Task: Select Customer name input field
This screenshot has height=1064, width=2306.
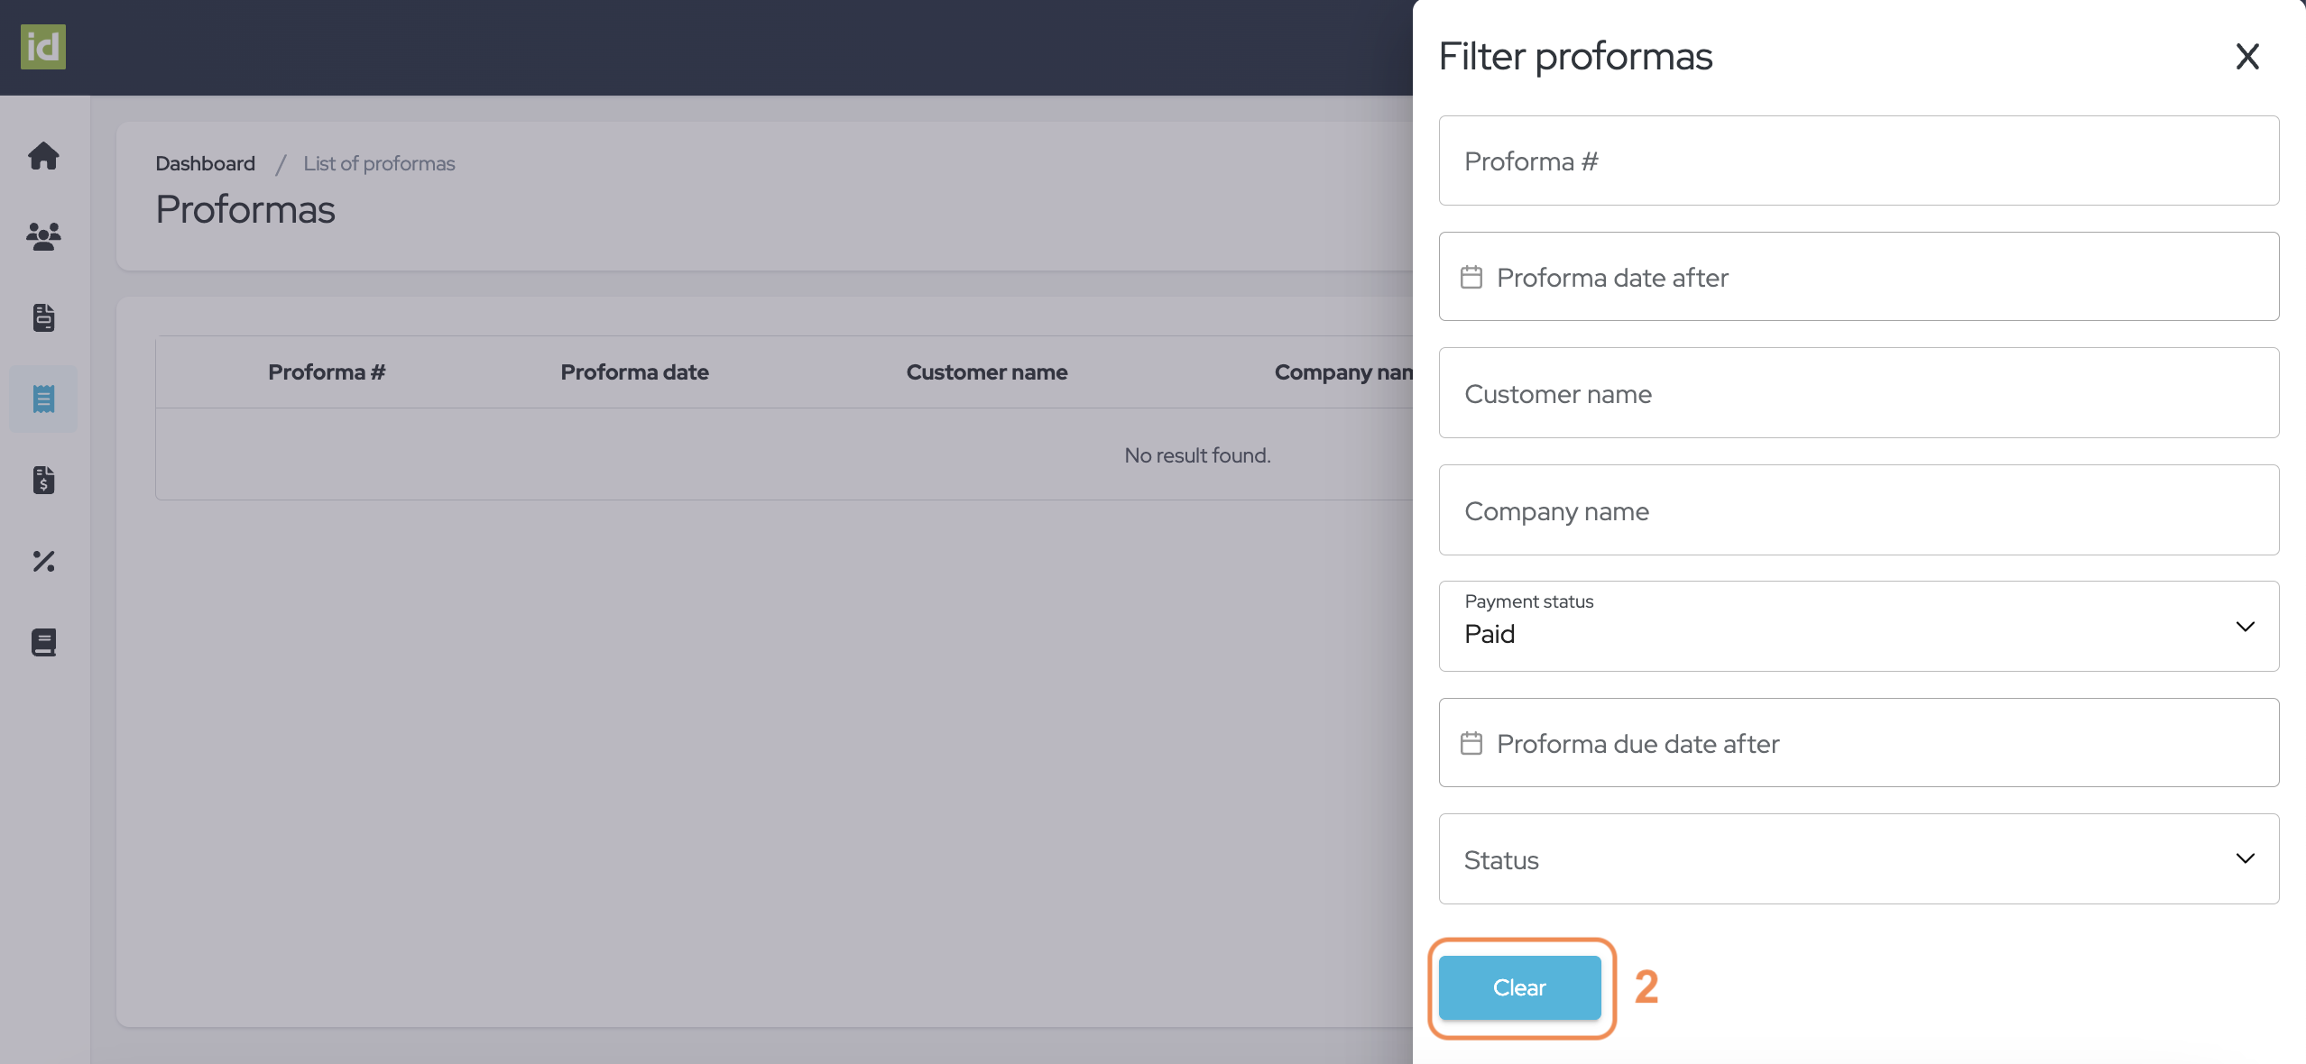Action: click(x=1859, y=392)
